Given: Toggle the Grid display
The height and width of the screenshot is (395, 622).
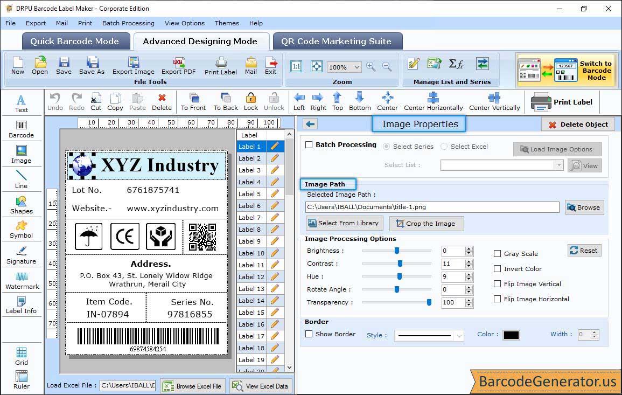Looking at the screenshot, I should [x=22, y=356].
